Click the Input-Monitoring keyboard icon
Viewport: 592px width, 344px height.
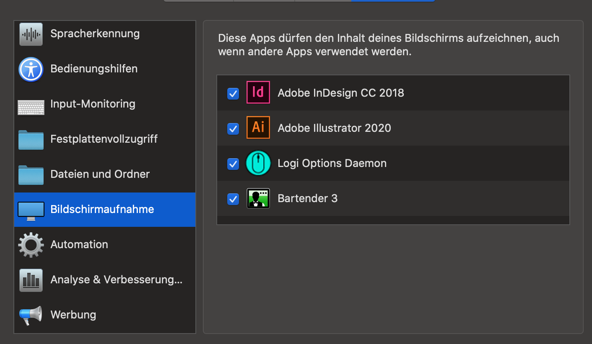pos(31,107)
